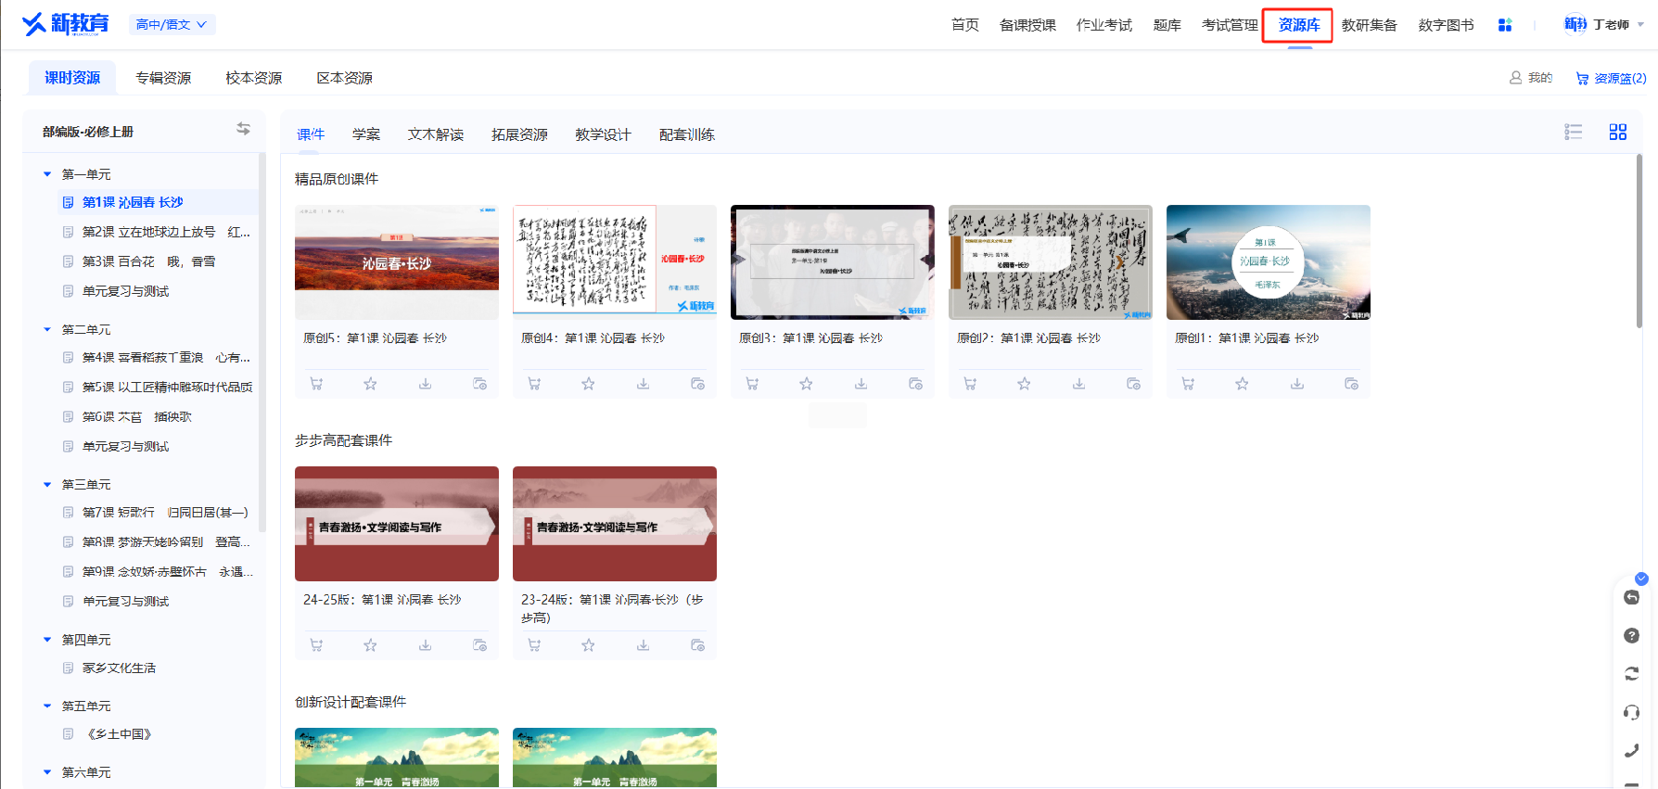Switch to grid view layout

pos(1617,132)
